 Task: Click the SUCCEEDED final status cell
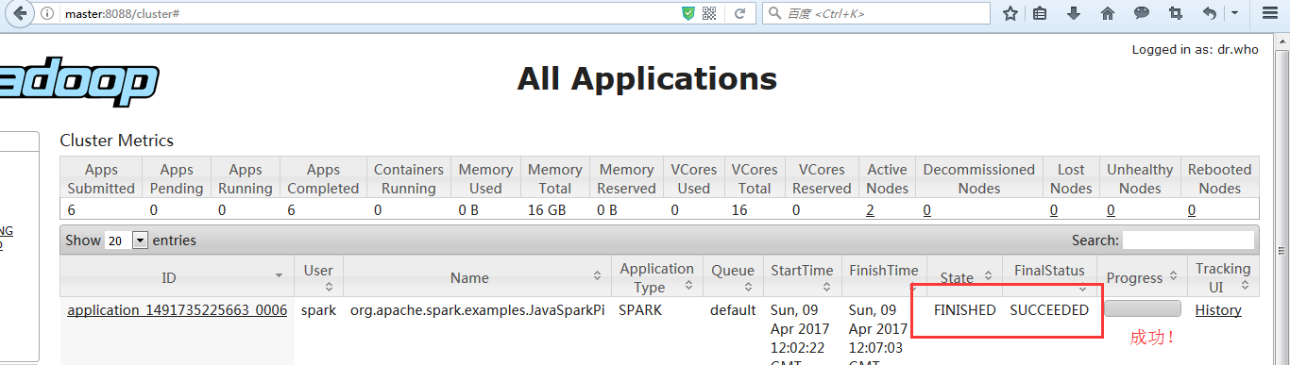point(1049,310)
